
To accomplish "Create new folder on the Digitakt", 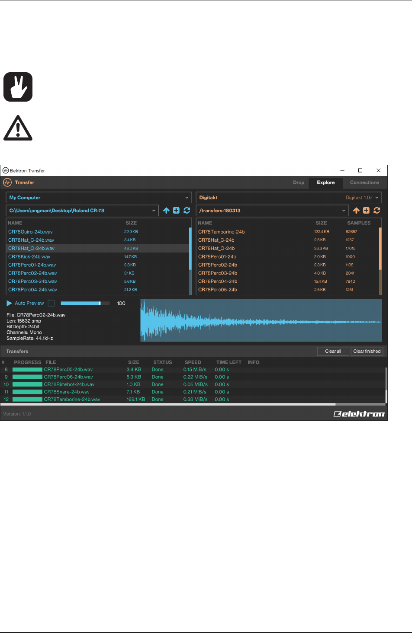I will (366, 211).
